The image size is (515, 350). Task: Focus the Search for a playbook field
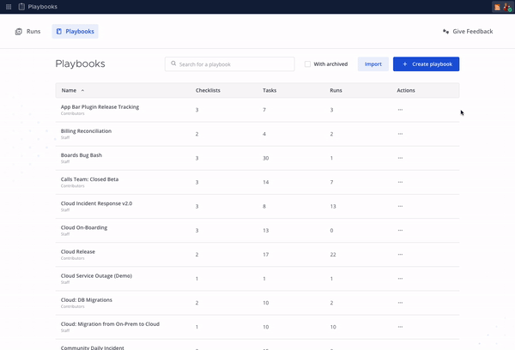pos(229,64)
